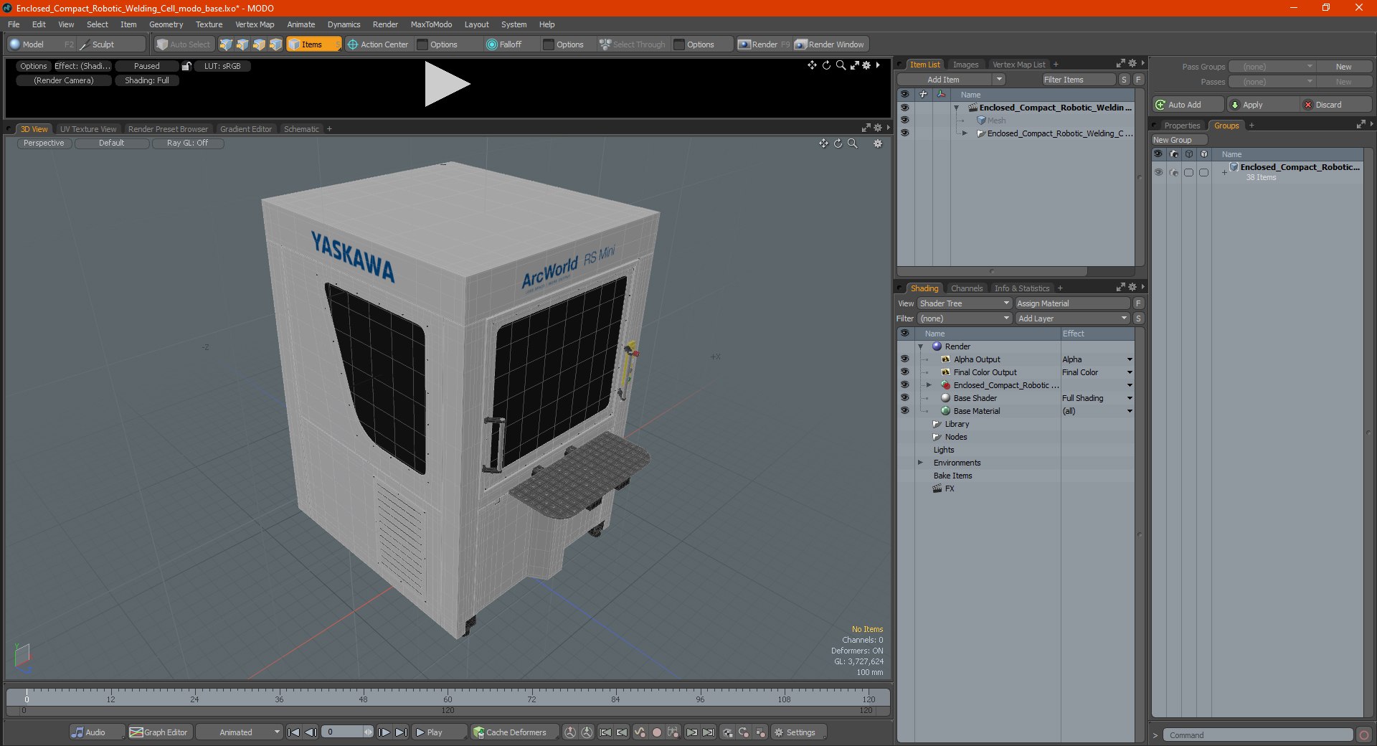Click the Item List horizontal scrollbar
Viewport: 1377px width, 746px height.
pos(992,271)
